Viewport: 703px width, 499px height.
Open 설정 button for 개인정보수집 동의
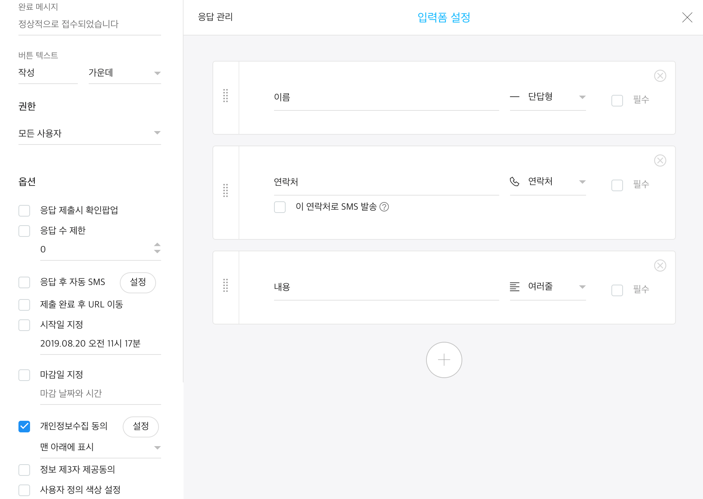[x=140, y=427]
